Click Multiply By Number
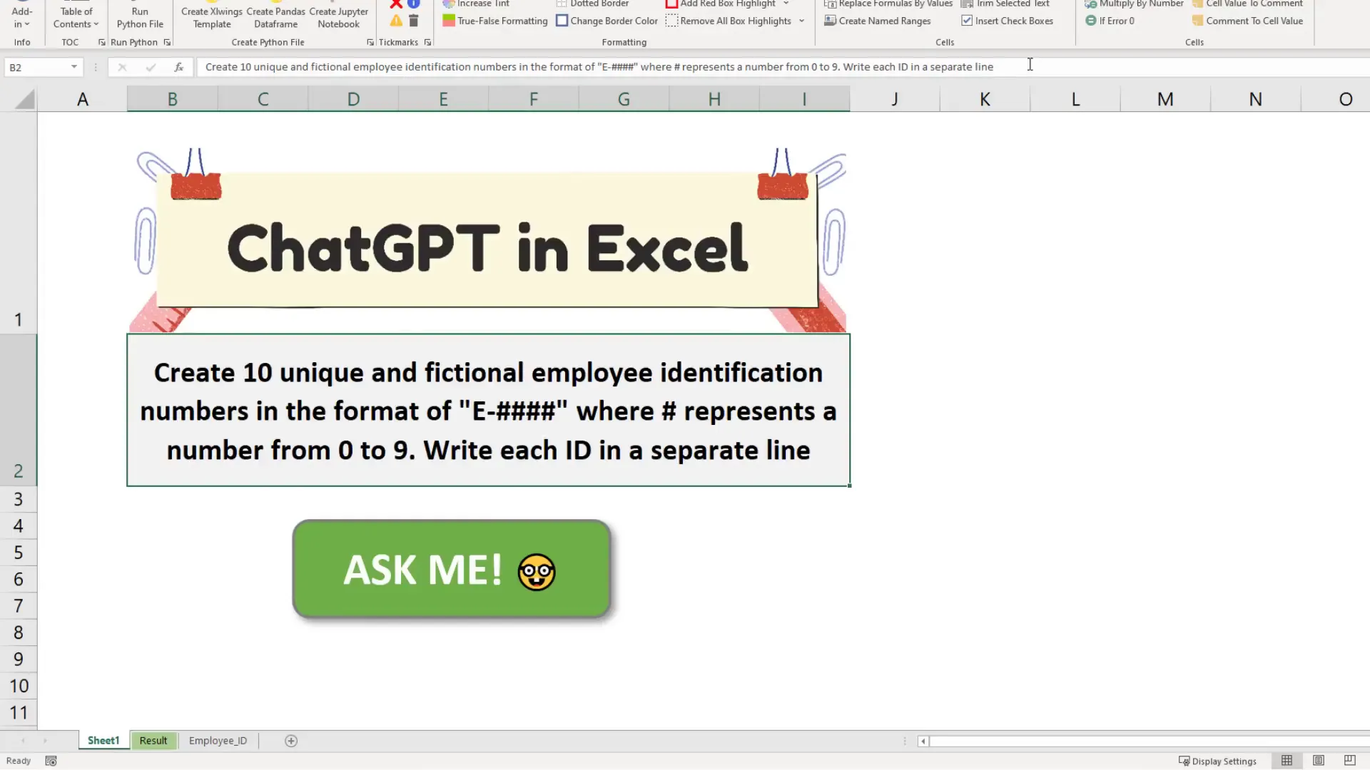The height and width of the screenshot is (770, 1370). [1133, 4]
